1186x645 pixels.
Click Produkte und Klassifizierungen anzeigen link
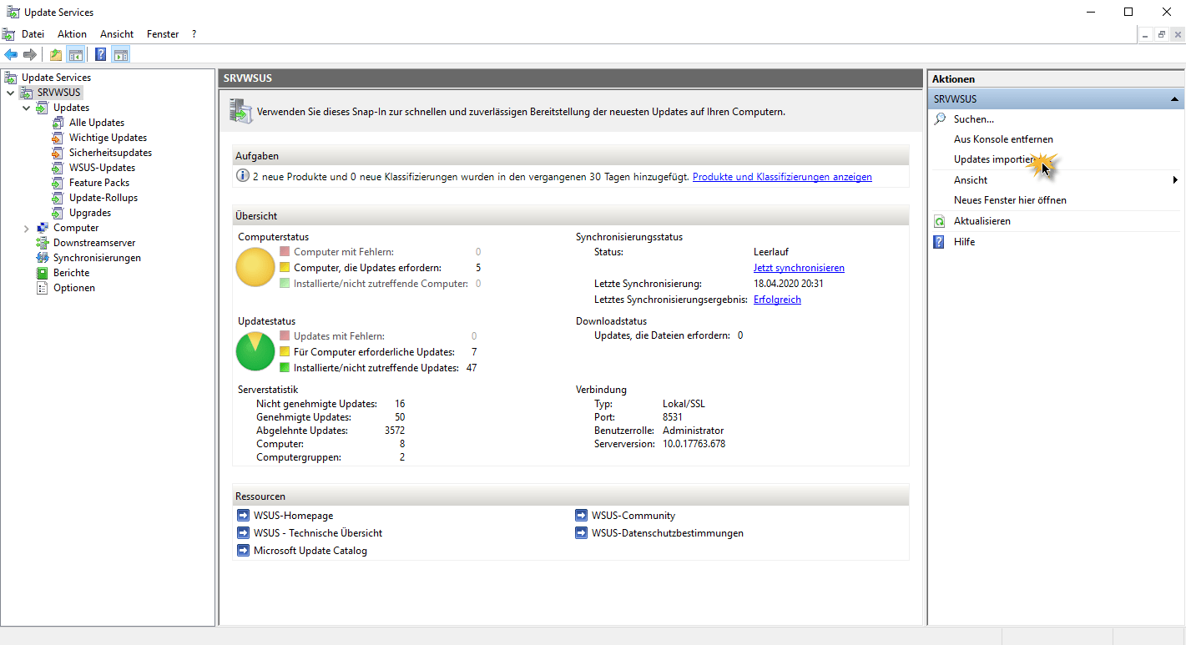pyautogui.click(x=782, y=177)
